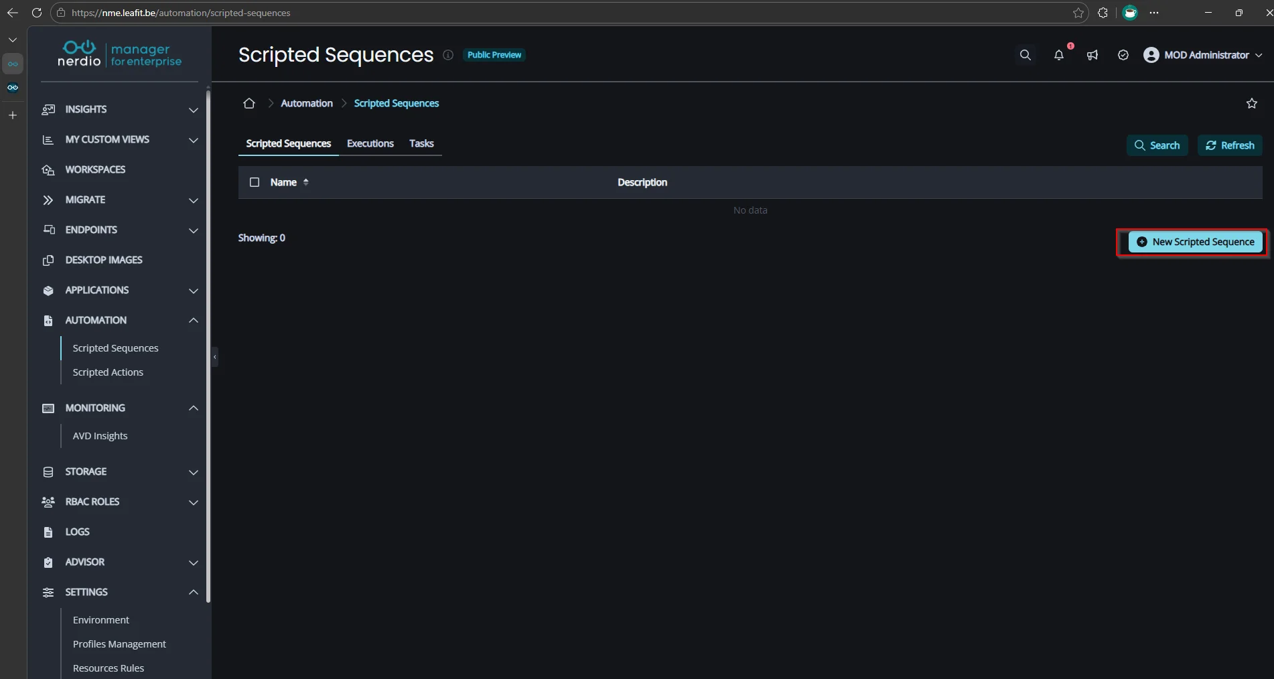
Task: Open the system status checkmark icon
Action: click(1123, 55)
